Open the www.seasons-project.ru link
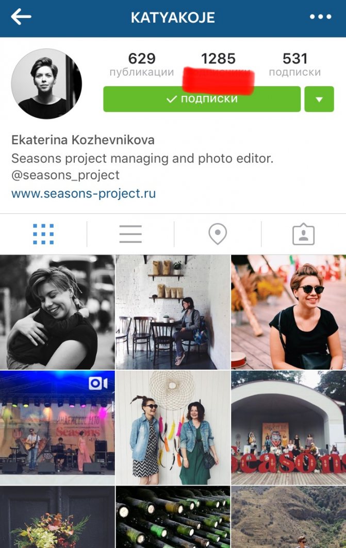346x548 pixels. 84,193
